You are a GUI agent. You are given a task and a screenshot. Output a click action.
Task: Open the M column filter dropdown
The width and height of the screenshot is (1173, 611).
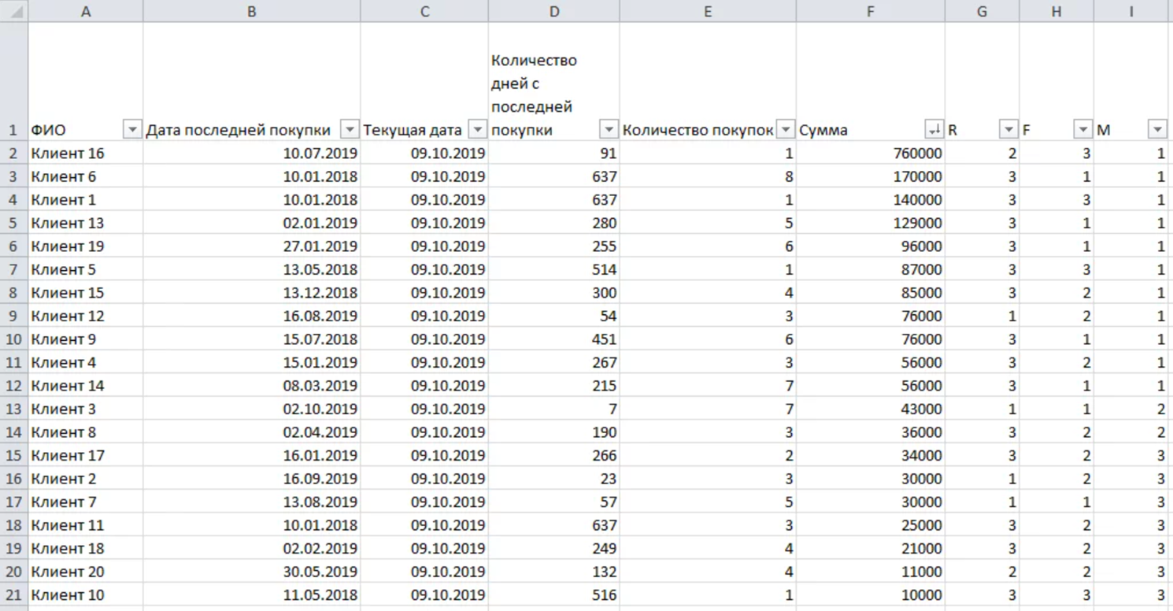click(x=1157, y=130)
